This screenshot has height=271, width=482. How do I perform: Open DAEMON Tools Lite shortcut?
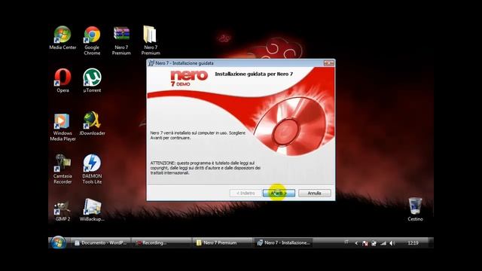point(92,169)
